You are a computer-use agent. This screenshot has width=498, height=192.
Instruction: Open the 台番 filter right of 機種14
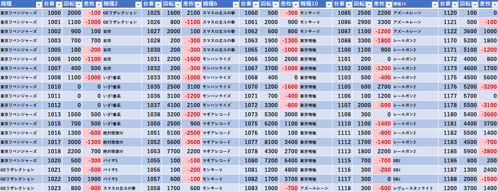click(454, 4)
